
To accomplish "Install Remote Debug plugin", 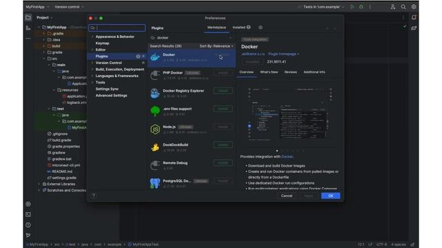I will [223, 163].
